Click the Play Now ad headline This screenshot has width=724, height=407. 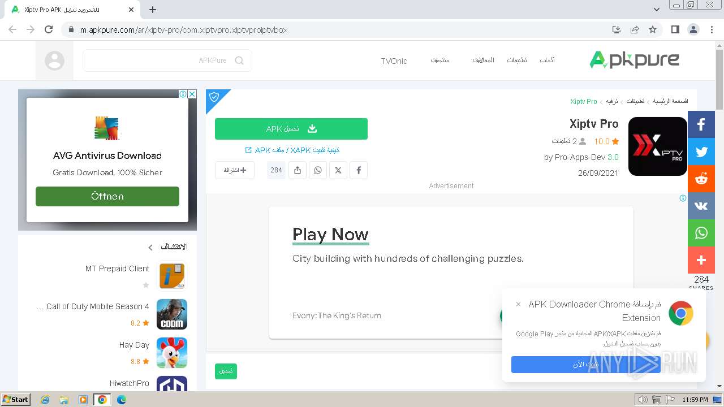pyautogui.click(x=330, y=234)
